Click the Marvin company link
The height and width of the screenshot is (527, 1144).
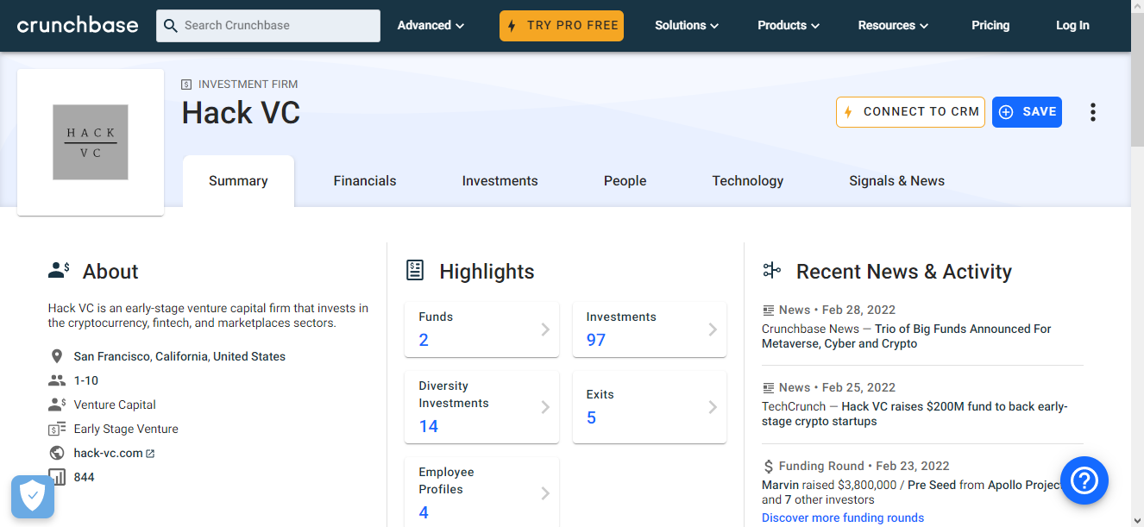point(781,485)
